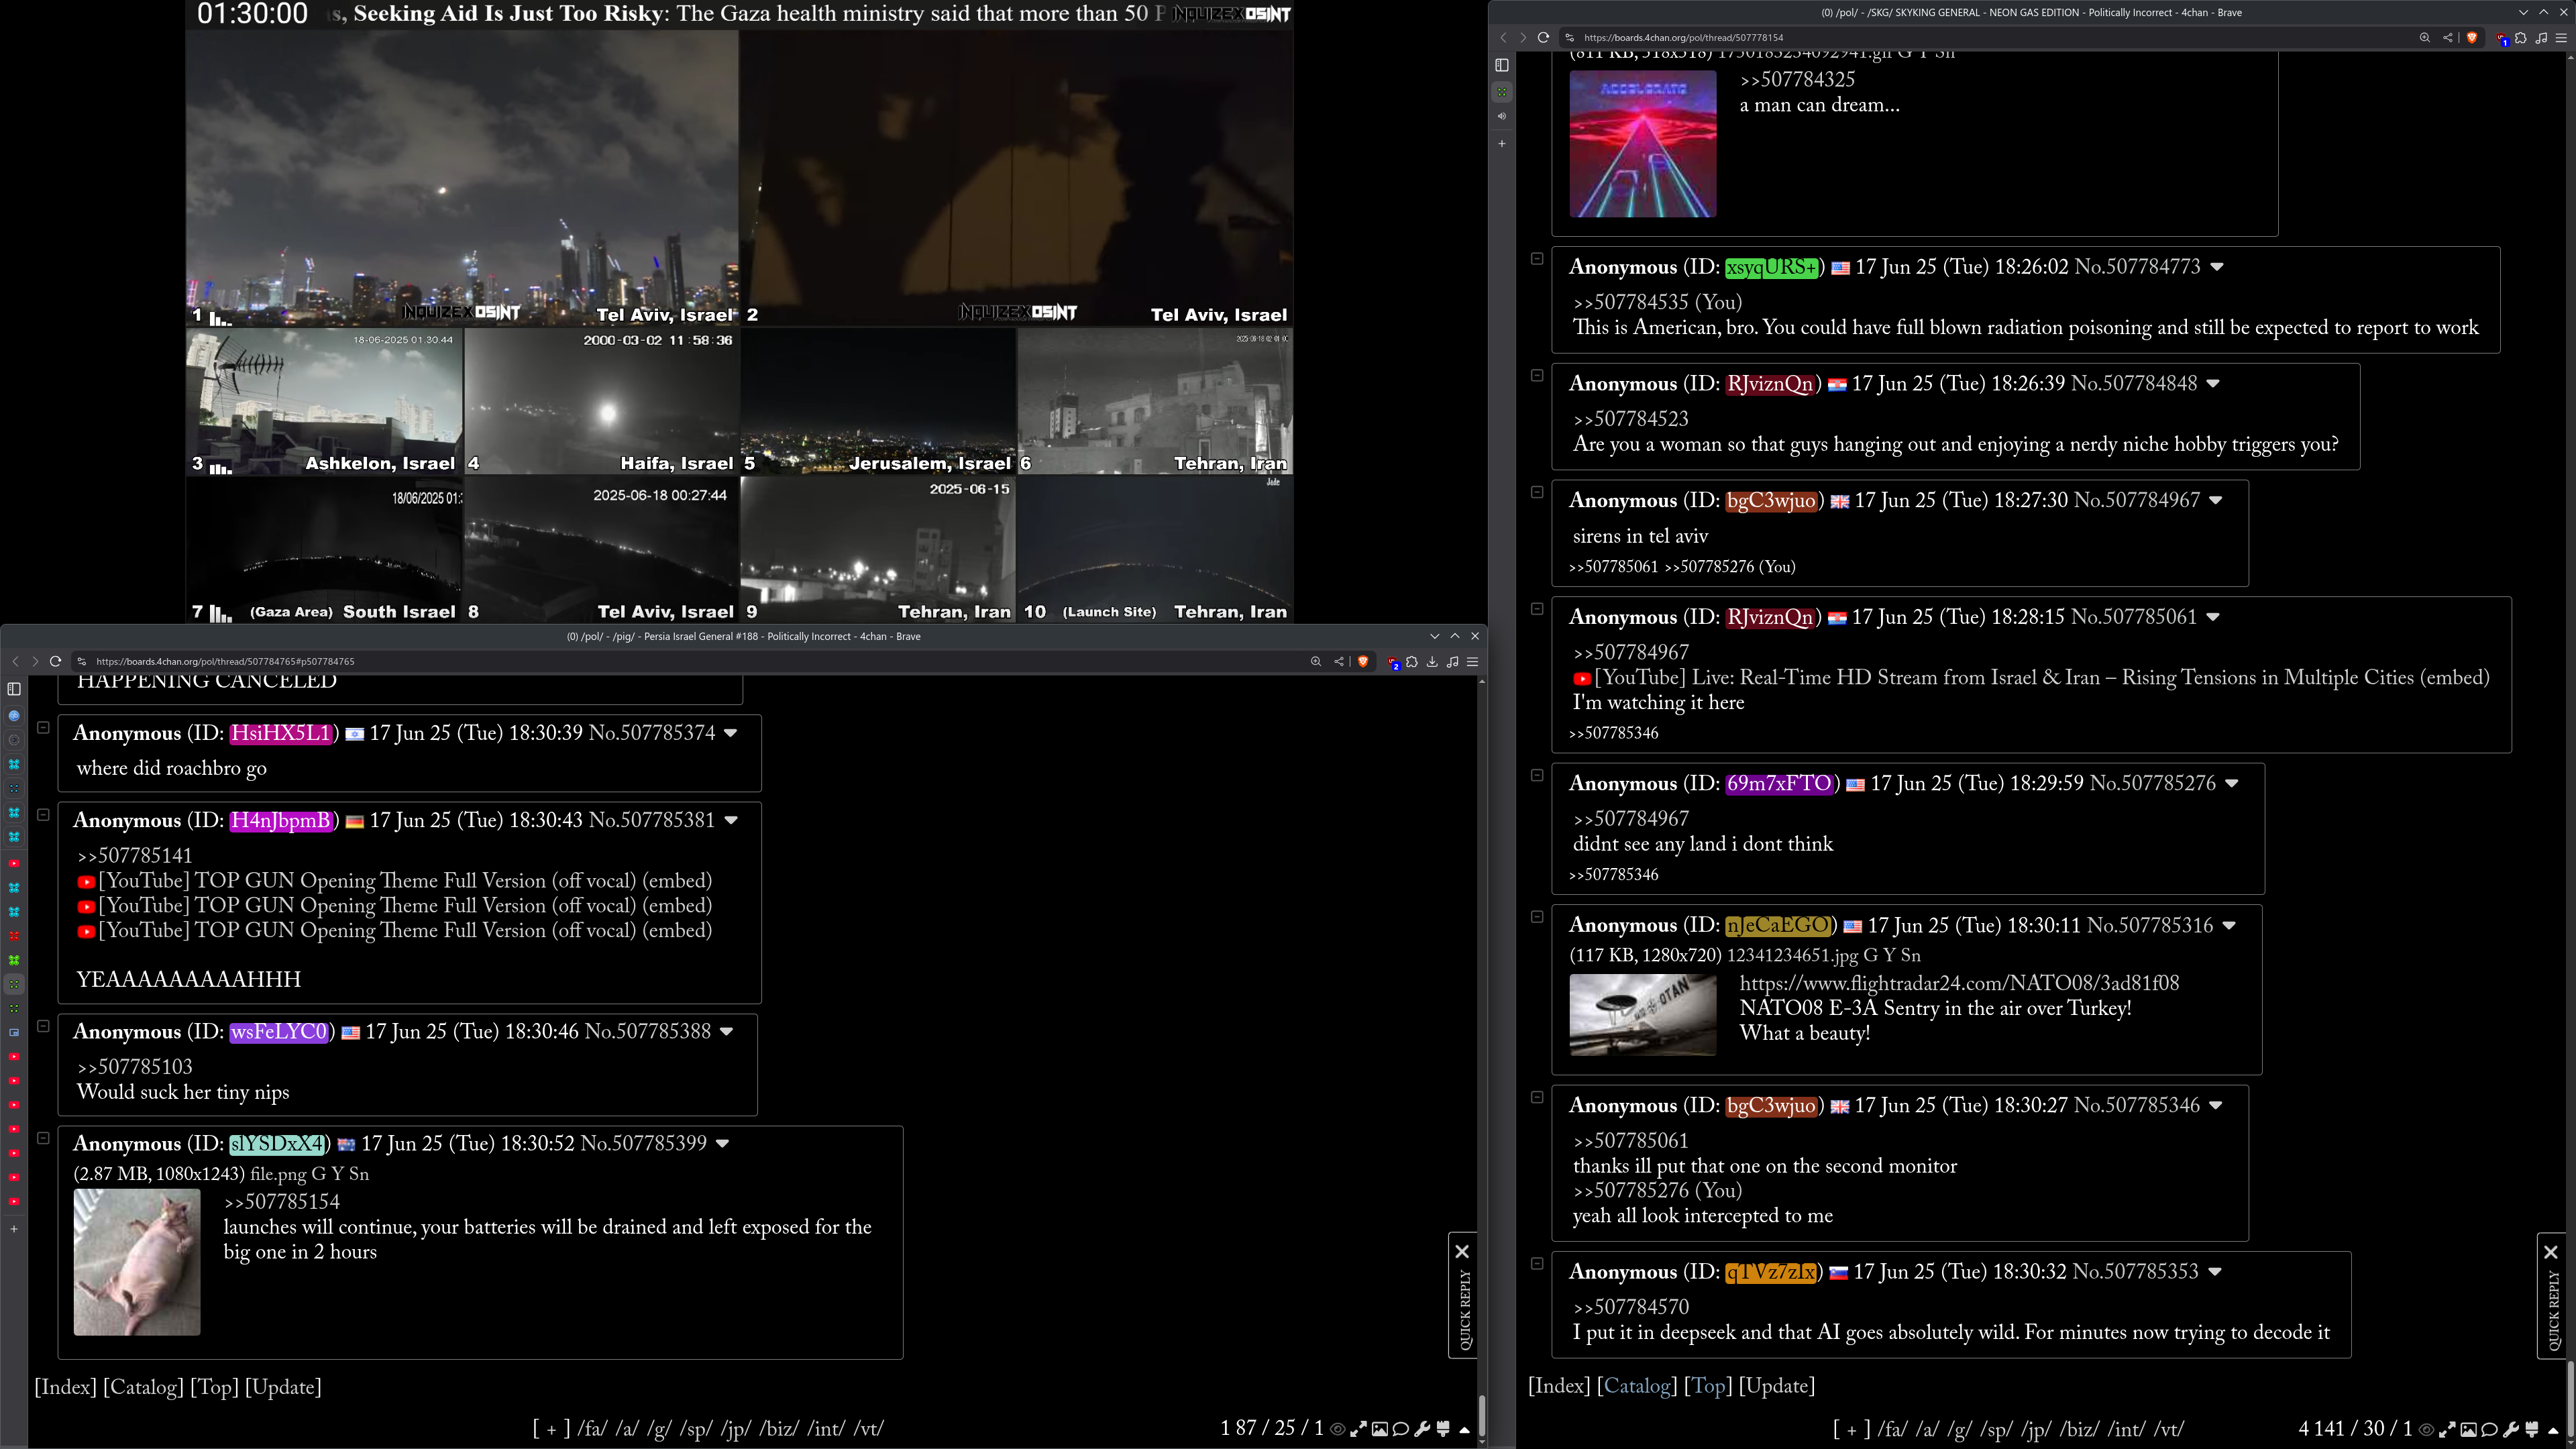Expand the cat image thumbnail in post 507785399

click(137, 1262)
